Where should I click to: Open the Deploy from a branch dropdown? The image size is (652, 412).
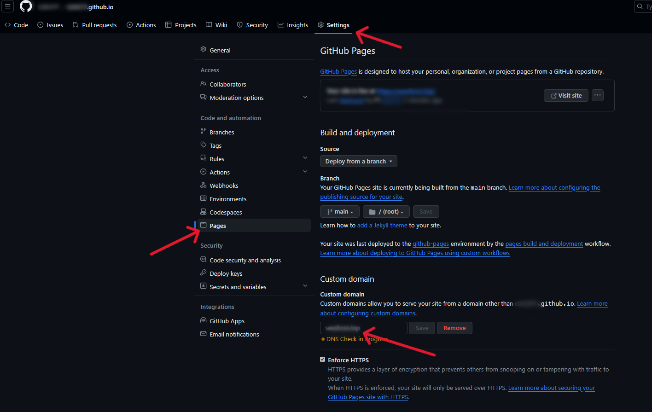(x=358, y=161)
